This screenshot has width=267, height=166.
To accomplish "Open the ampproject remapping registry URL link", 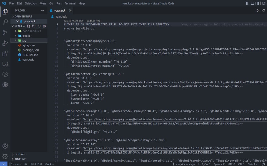I will coord(175,49).
